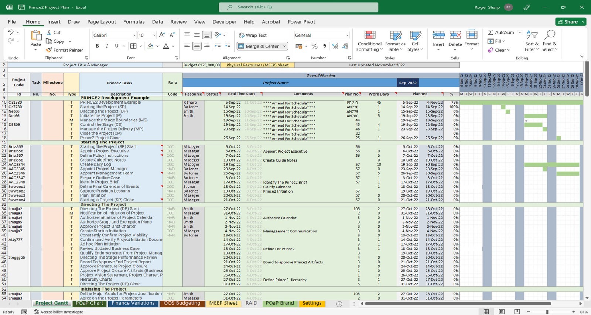
Task: Switch to Normal view in status bar
Action: [486, 312]
